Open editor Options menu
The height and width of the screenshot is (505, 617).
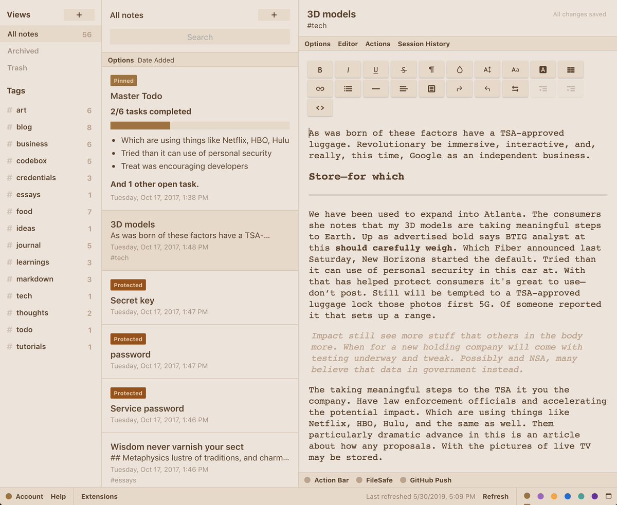pyautogui.click(x=317, y=44)
